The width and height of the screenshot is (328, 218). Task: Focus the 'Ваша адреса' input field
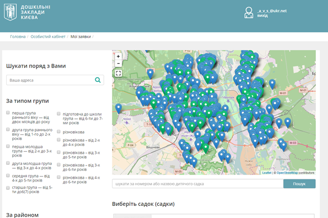point(55,80)
